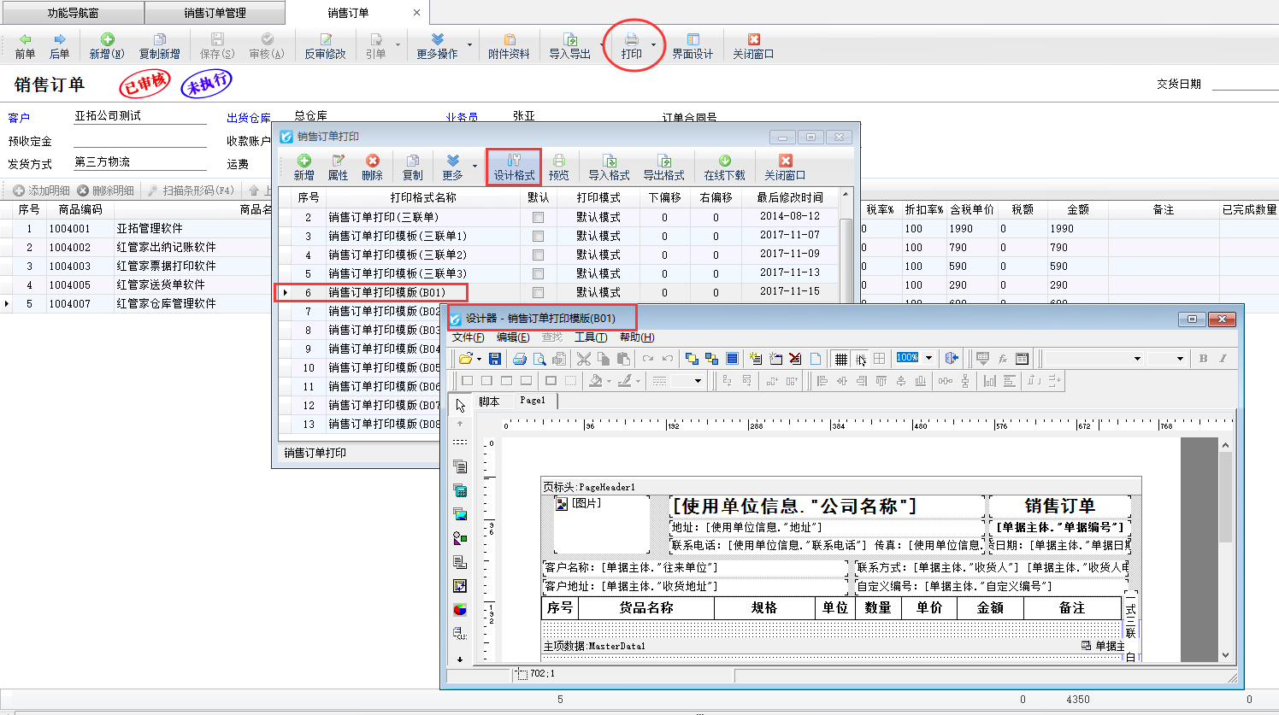The height and width of the screenshot is (715, 1279).
Task: Click the designer's vertical scrollbar
Action: point(1225,547)
